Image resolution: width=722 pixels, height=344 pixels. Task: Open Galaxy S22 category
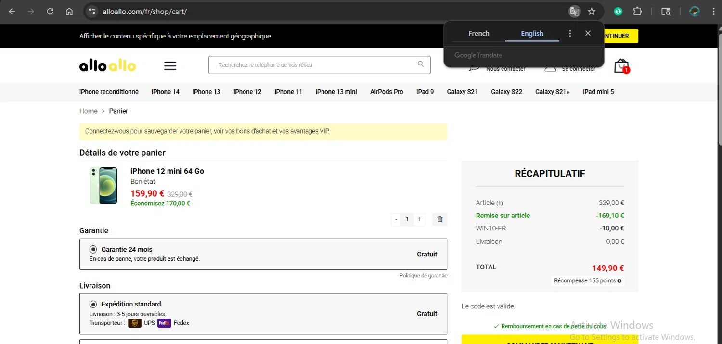click(506, 92)
